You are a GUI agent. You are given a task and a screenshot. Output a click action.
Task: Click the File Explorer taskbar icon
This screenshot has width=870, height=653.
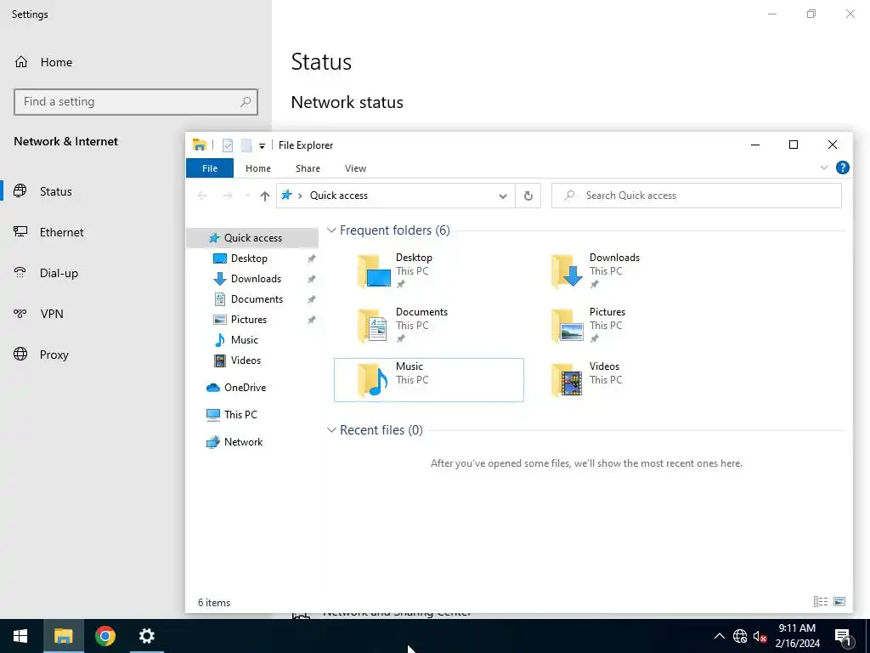[63, 636]
